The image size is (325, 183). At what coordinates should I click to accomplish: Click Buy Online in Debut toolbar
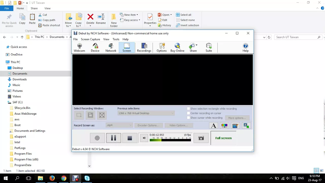click(177, 48)
